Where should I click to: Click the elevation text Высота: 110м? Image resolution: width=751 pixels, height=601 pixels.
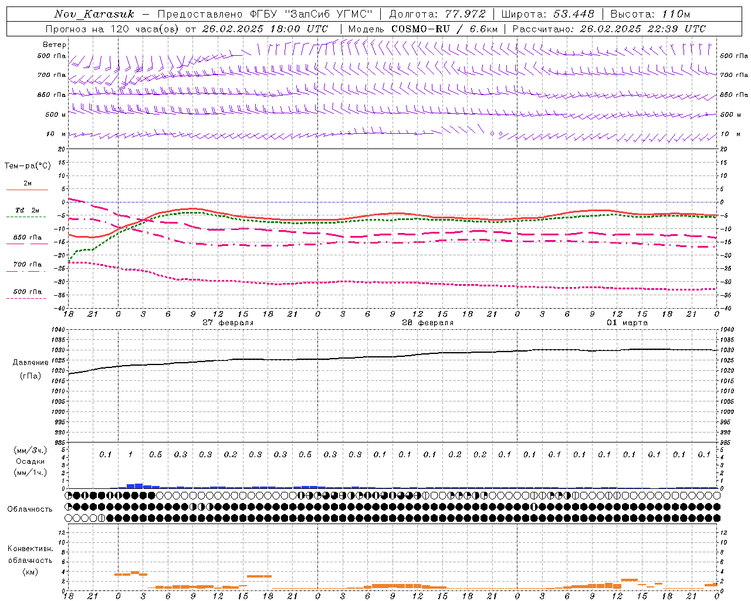650,14
